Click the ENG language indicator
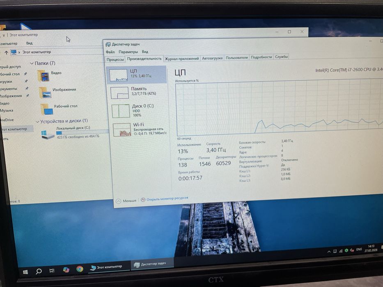The image size is (383, 287). pyautogui.click(x=359, y=249)
